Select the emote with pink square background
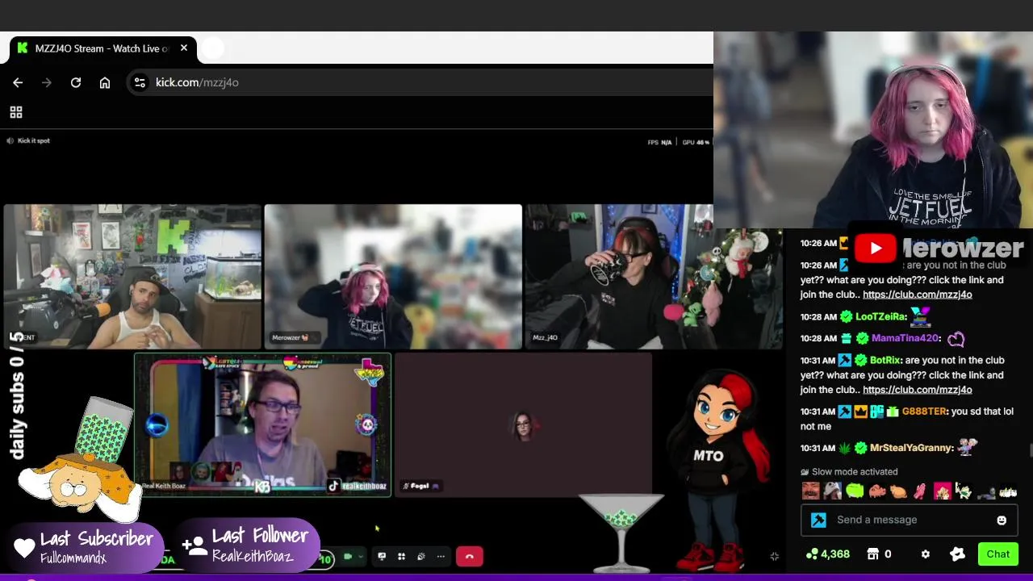Viewport: 1033px width, 581px height. 942,491
